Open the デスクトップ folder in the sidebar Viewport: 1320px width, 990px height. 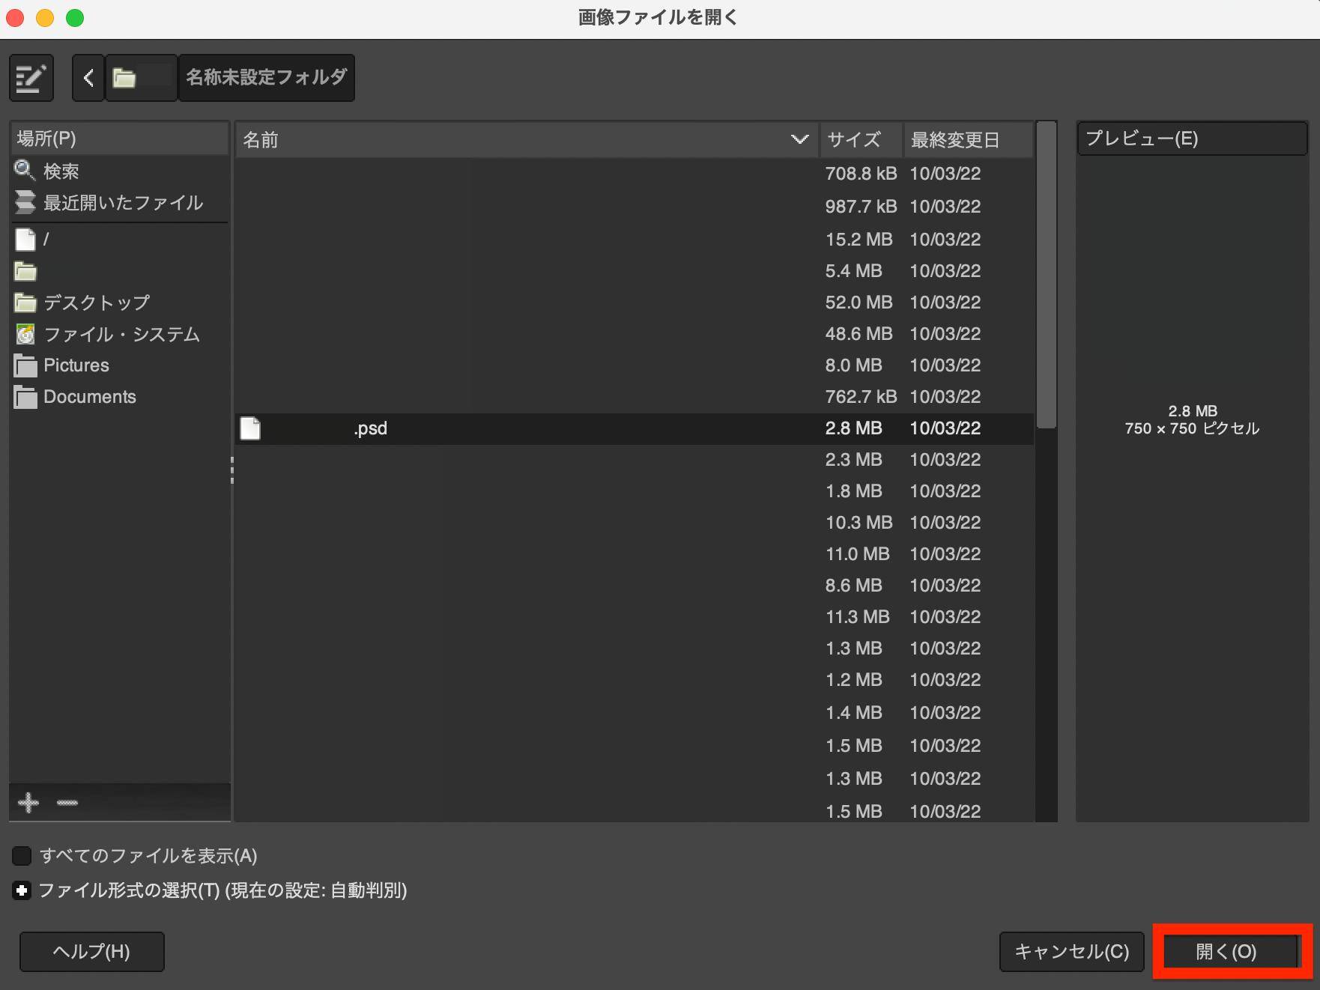pos(94,303)
